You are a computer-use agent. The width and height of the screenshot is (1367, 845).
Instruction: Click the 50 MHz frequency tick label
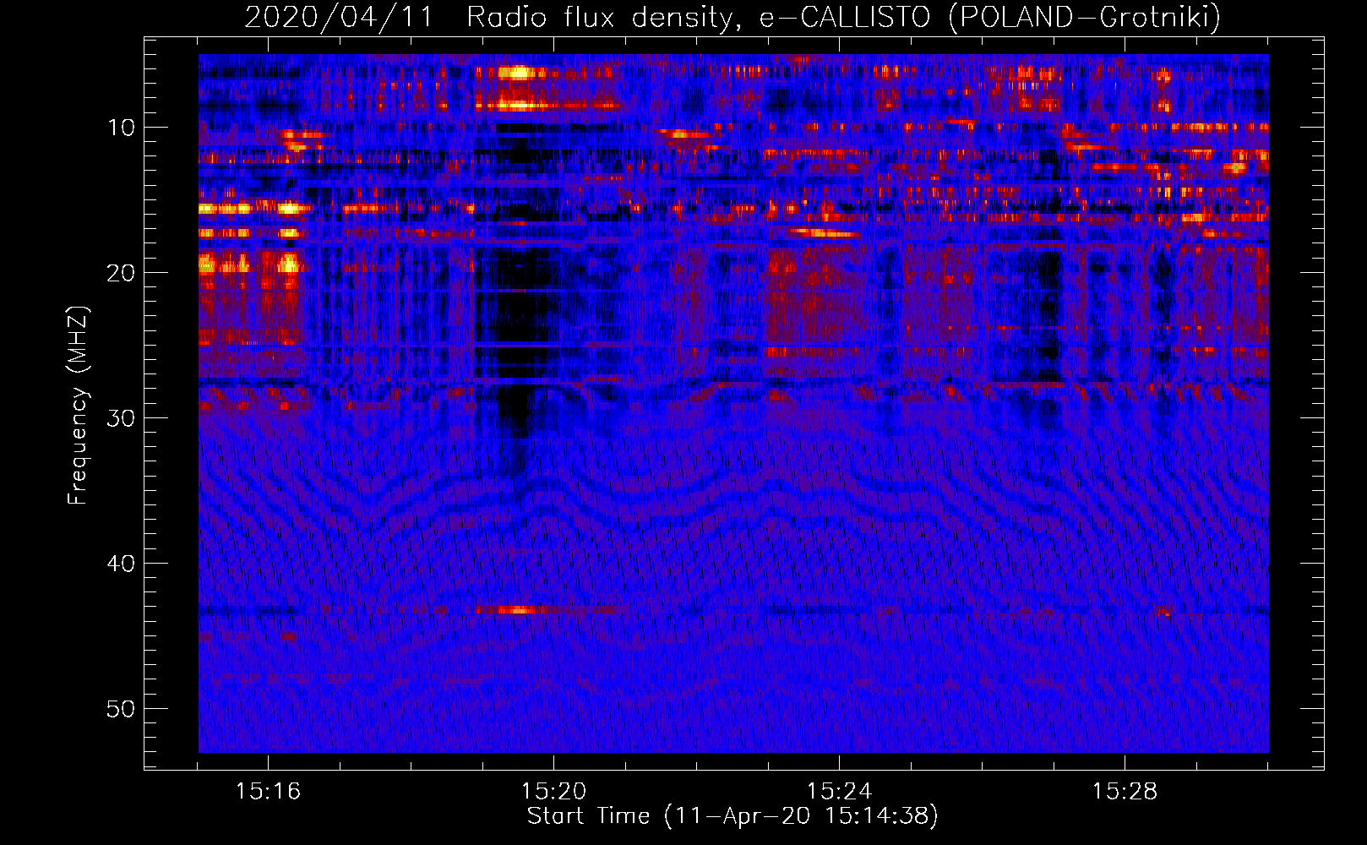(x=122, y=709)
